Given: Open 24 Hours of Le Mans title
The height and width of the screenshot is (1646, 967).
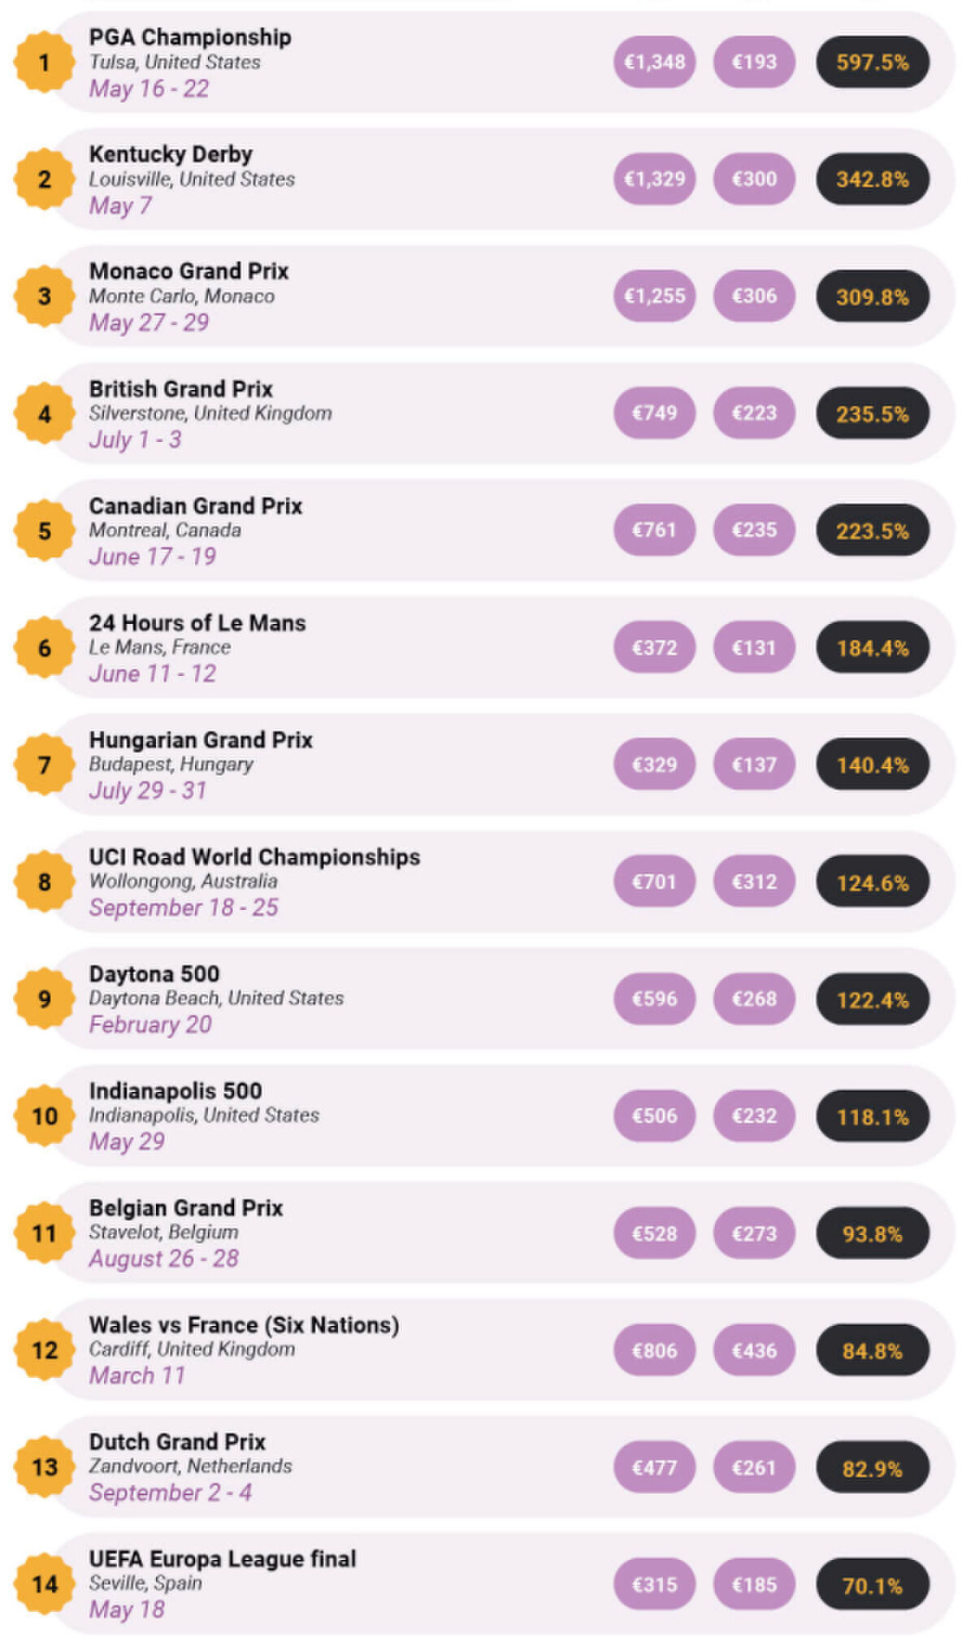Looking at the screenshot, I should pyautogui.click(x=197, y=623).
